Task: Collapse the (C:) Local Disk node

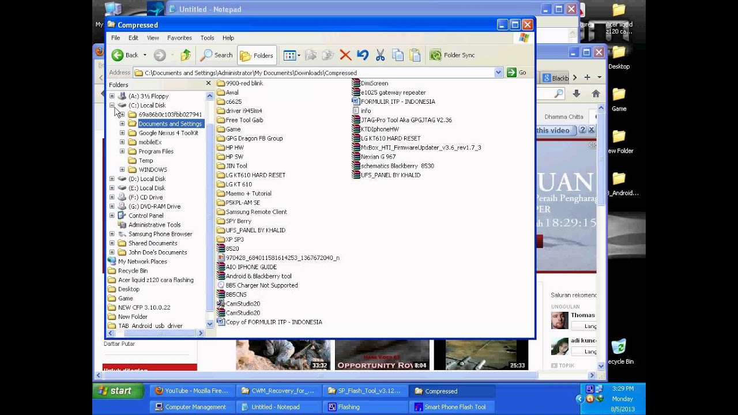Action: (x=112, y=105)
